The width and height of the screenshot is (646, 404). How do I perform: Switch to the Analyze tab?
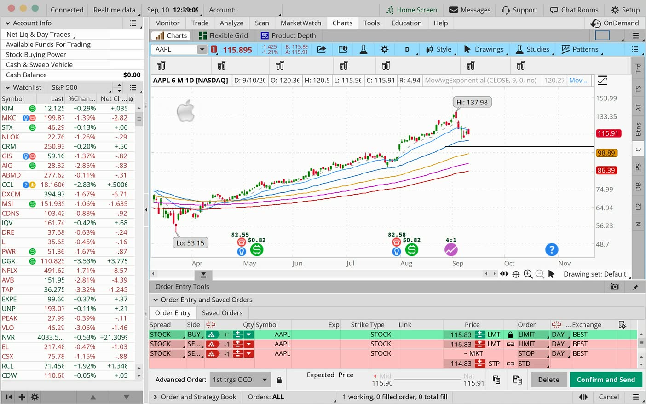point(231,23)
